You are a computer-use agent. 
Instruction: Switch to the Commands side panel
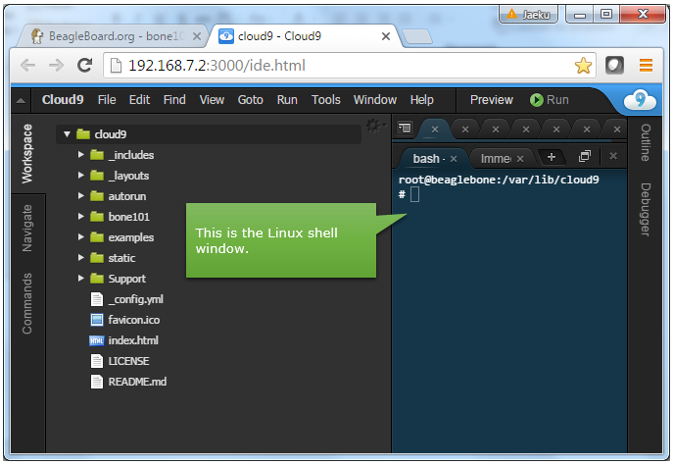click(27, 303)
